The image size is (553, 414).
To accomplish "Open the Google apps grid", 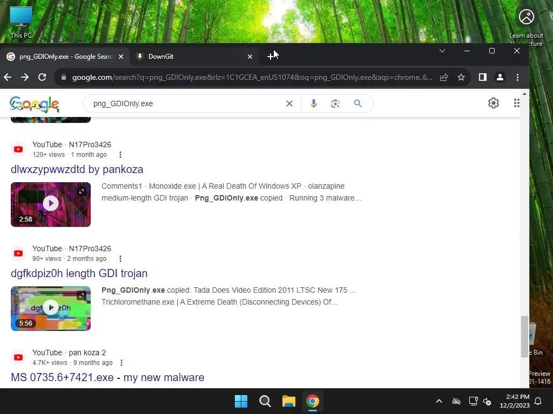I will pos(516,103).
